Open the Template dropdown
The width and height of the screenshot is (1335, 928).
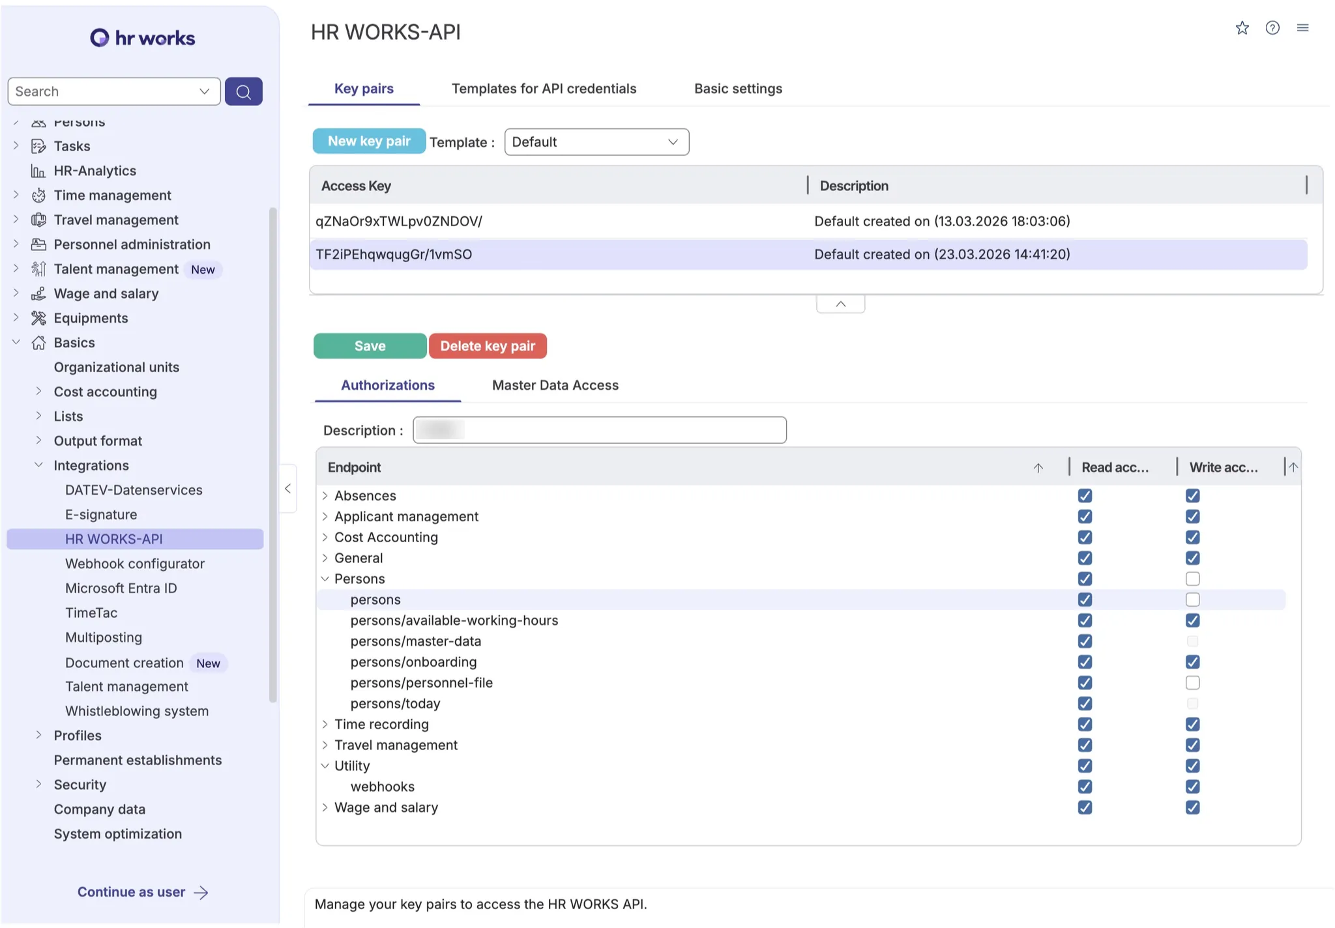tap(596, 142)
